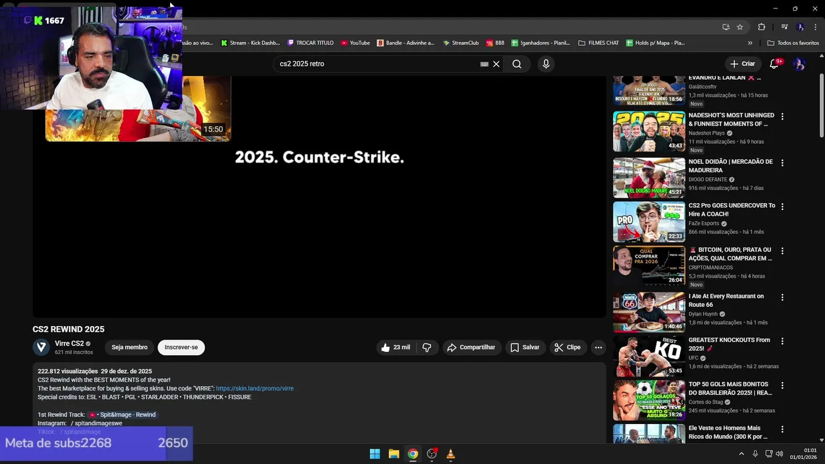This screenshot has height=464, width=825.
Task: Open Todos os favoritos folder
Action: (793, 43)
